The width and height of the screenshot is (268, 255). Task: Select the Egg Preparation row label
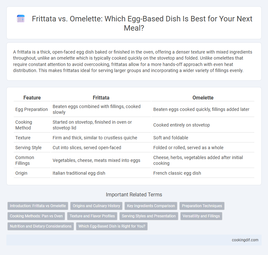[32, 109]
